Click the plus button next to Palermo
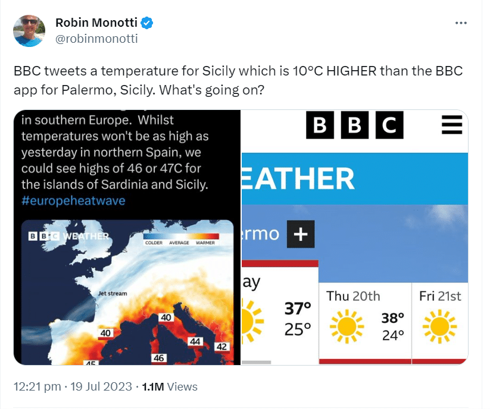Screen dimensions: 490x409 (301, 234)
